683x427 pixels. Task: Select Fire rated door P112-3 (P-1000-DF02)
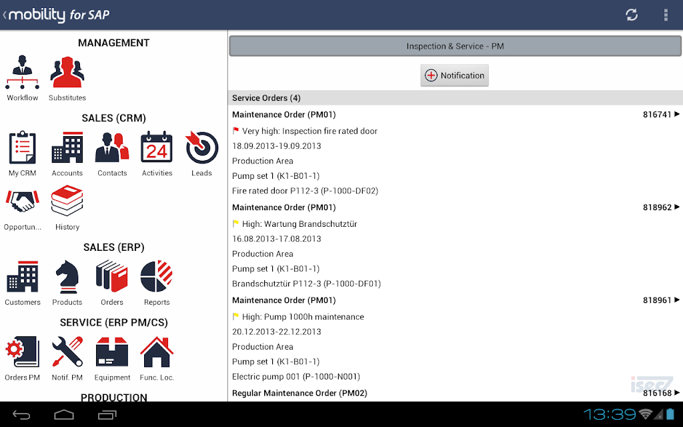point(305,191)
